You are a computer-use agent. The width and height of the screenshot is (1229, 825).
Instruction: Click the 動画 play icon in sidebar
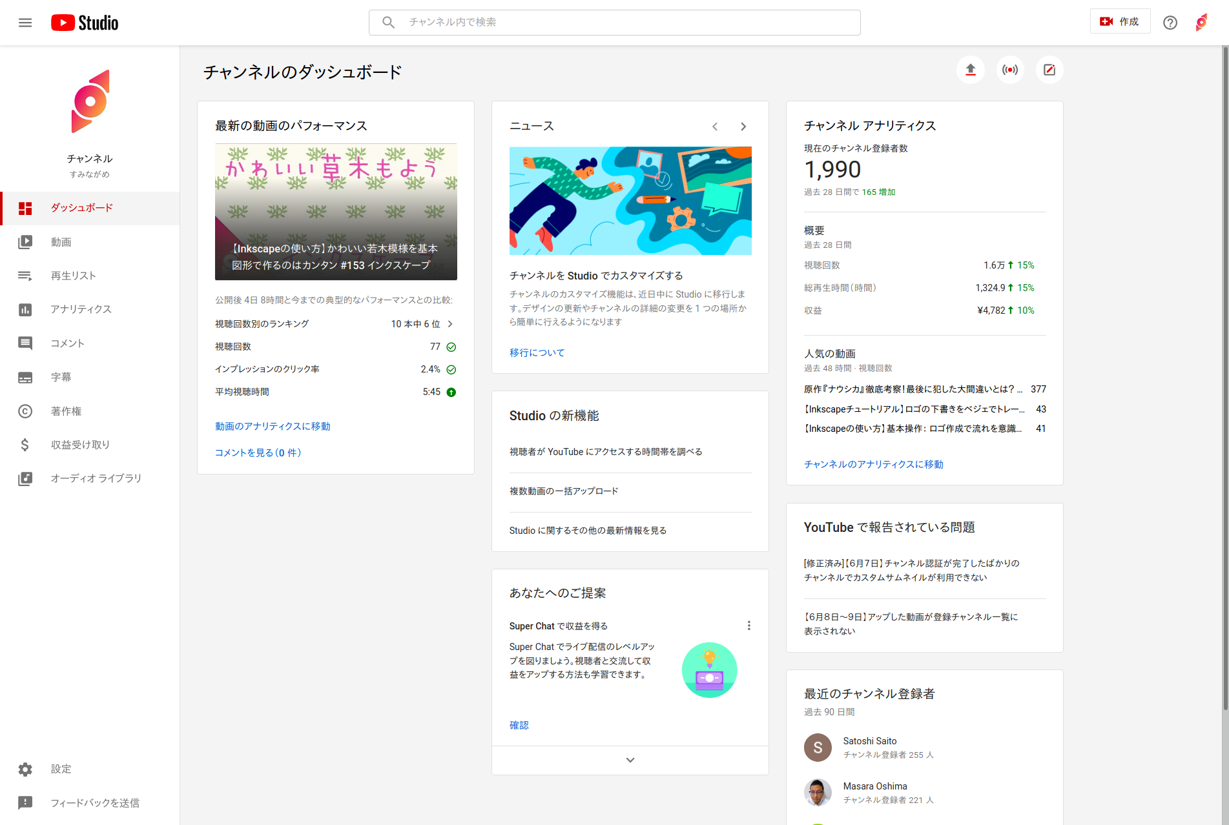coord(25,242)
